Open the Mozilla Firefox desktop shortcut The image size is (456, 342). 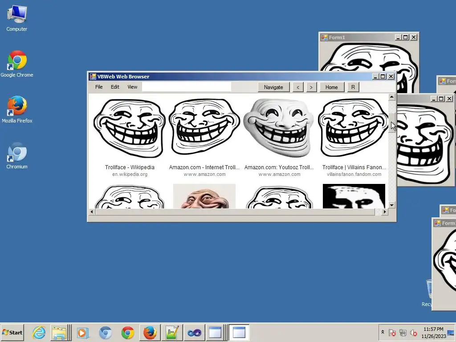pyautogui.click(x=17, y=110)
